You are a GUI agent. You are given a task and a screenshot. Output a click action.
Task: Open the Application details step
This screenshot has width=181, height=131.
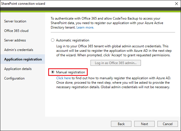[x=18, y=69]
